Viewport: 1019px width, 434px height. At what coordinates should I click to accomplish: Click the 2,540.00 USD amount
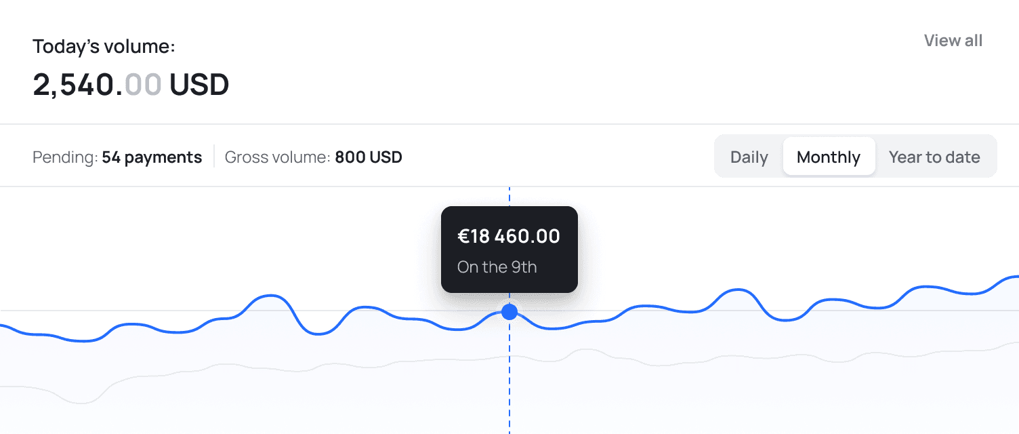(131, 84)
